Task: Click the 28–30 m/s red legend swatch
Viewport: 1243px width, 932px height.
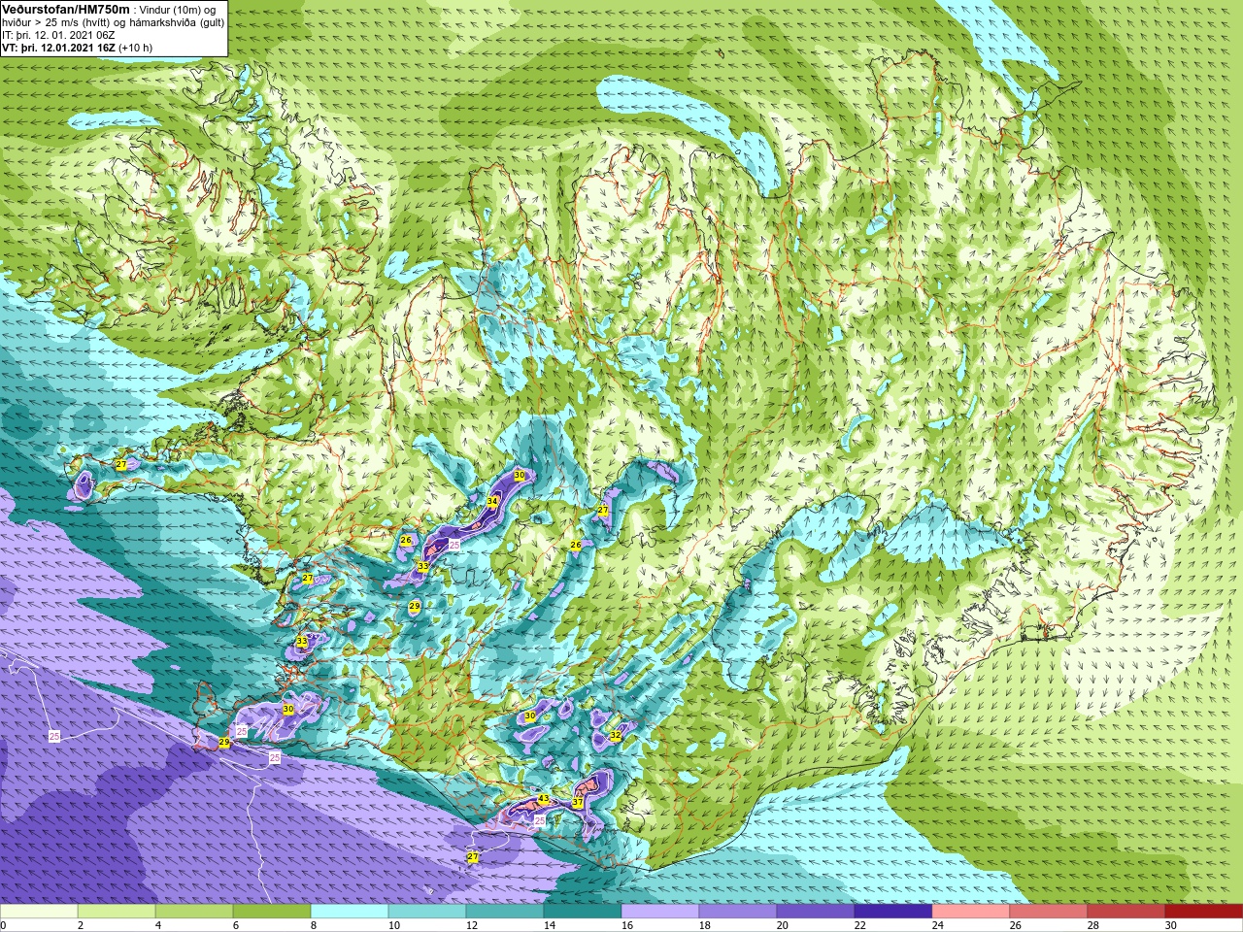Action: pos(1126,911)
